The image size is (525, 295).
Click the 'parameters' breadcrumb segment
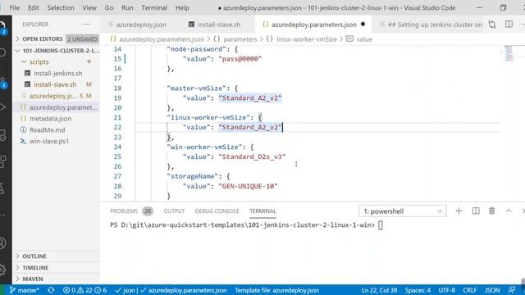tap(240, 39)
